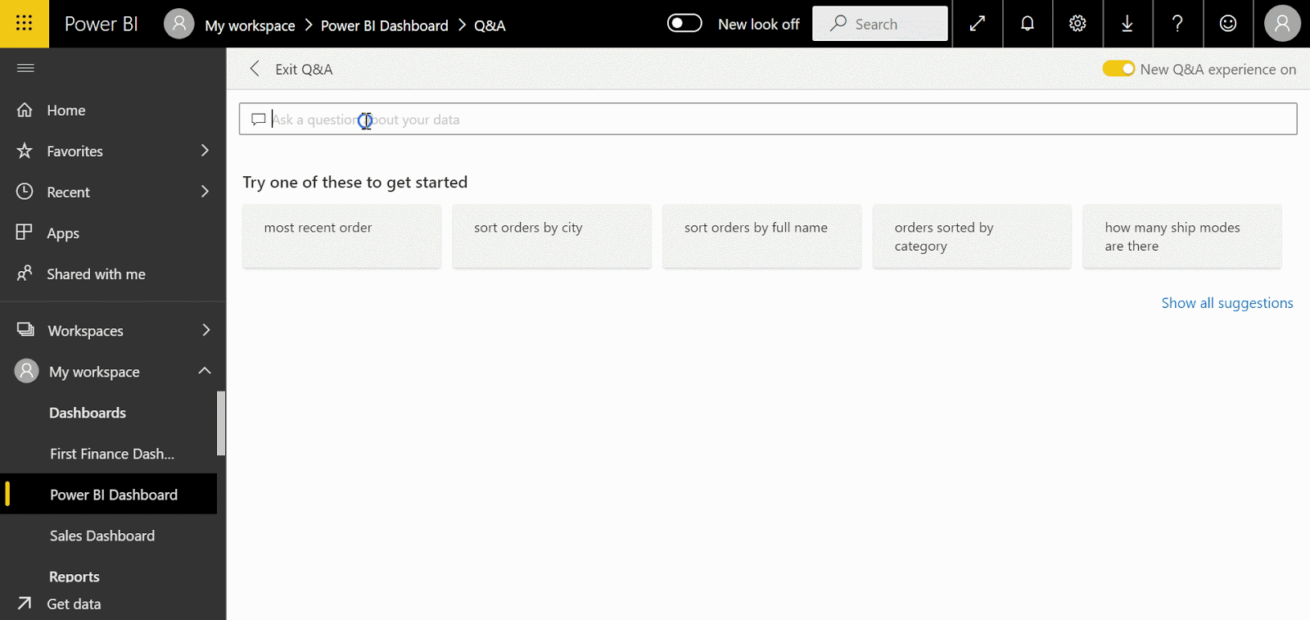This screenshot has height=620, width=1310.
Task: Collapse navigation pane with hamburger icon
Action: point(25,68)
